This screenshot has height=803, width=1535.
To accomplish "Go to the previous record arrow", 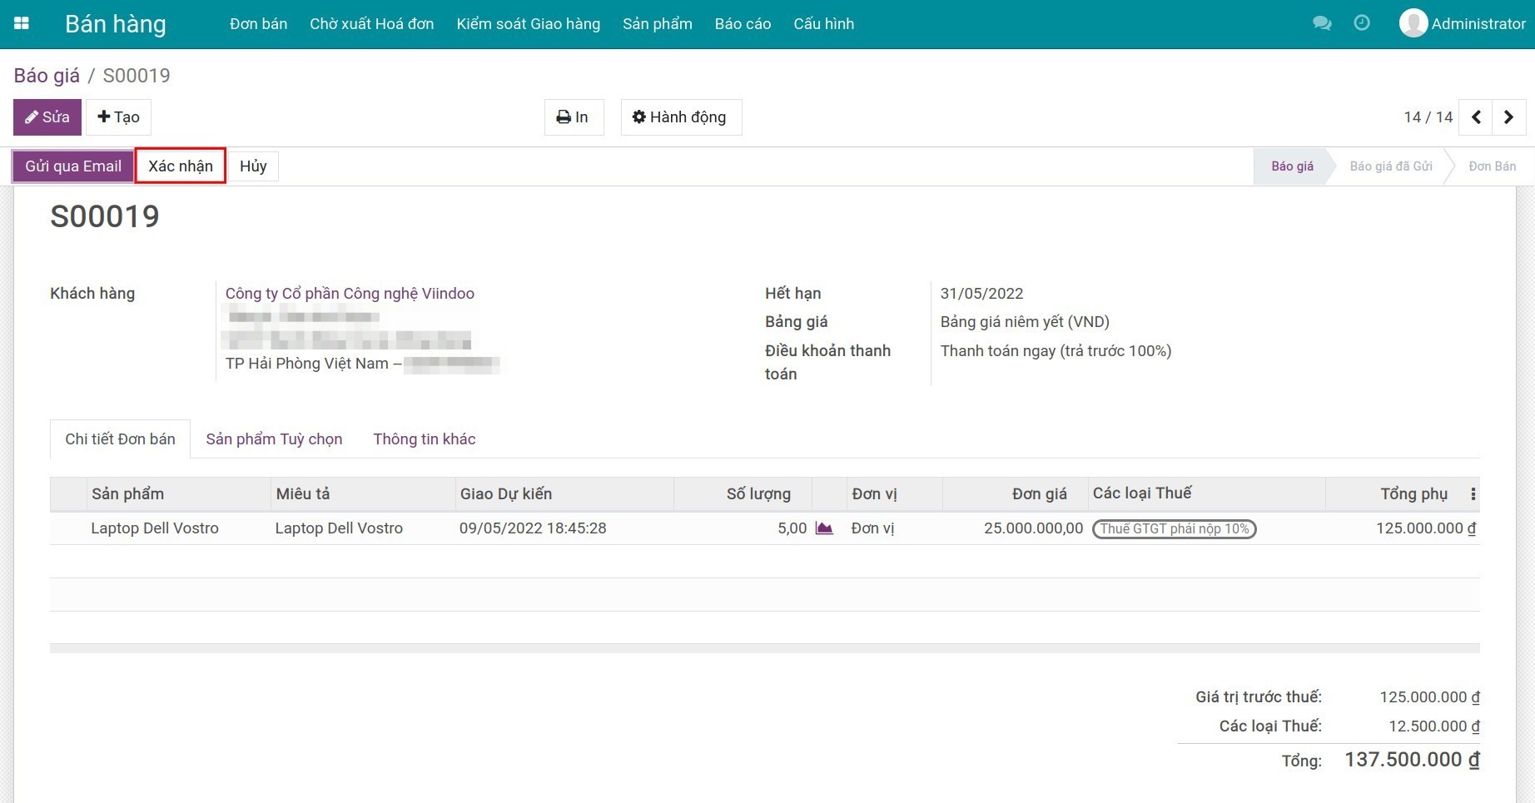I will [x=1476, y=117].
